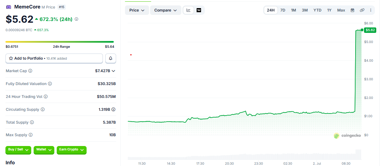Image resolution: width=380 pixels, height=166 pixels.
Task: Click the $0.6751 range low value
Action: [x=12, y=47]
